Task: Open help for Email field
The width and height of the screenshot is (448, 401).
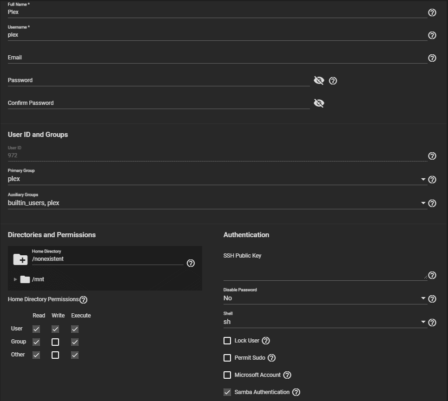Action: tap(432, 58)
